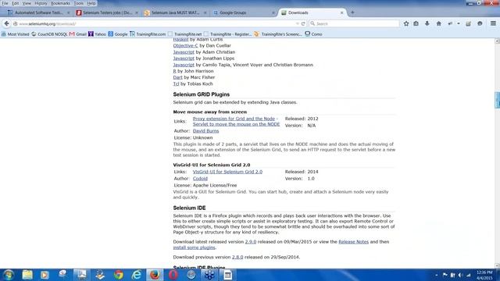This screenshot has width=500, height=281.
Task: Open Windows Start menu orb
Action: pyautogui.click(x=9, y=275)
